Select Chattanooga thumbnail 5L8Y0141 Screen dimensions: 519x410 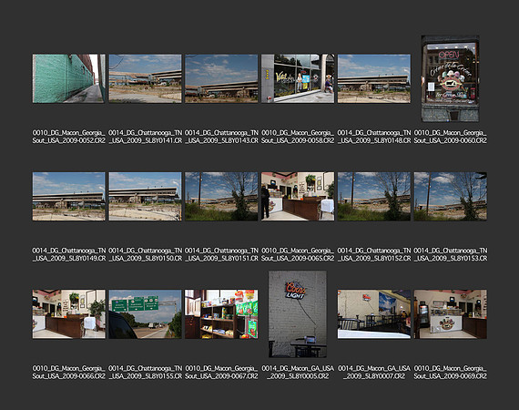tap(145, 78)
